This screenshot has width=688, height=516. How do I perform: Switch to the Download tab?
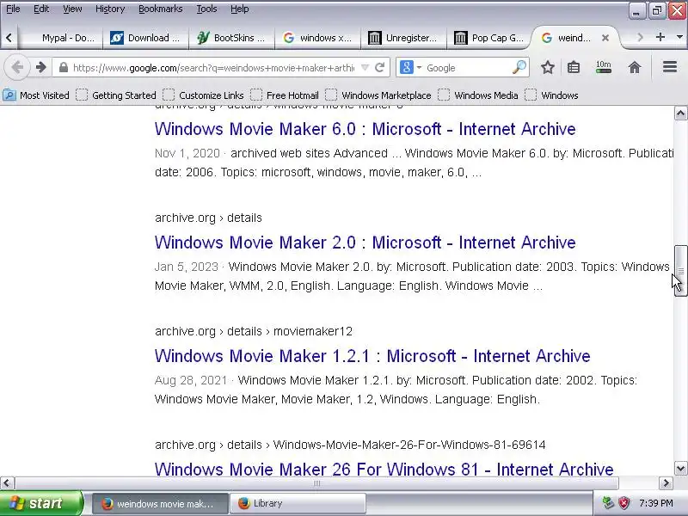tap(145, 38)
